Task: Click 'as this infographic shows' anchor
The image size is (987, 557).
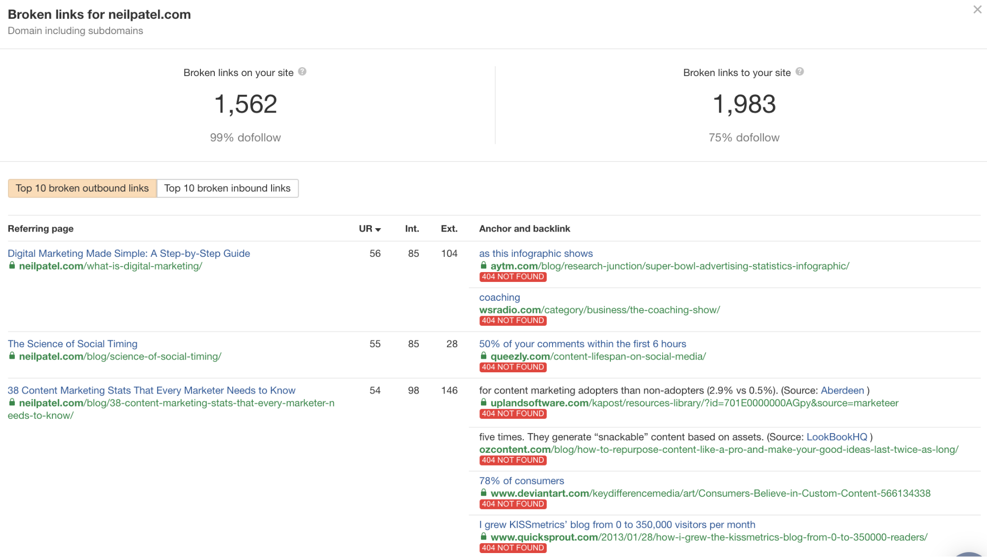Action: pyautogui.click(x=536, y=253)
